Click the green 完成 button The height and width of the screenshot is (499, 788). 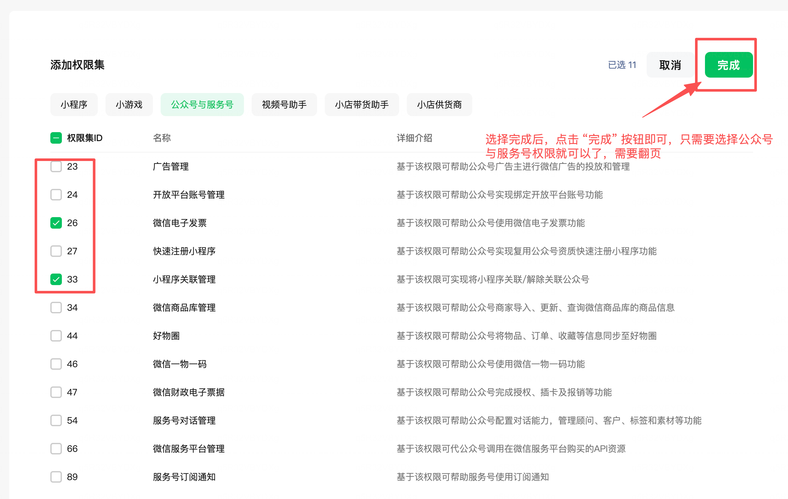click(x=728, y=65)
